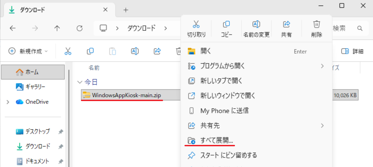Open pinned ダウンロード in the sidebar

click(33, 146)
